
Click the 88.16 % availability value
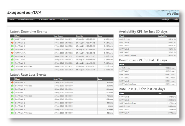pos(172,39)
